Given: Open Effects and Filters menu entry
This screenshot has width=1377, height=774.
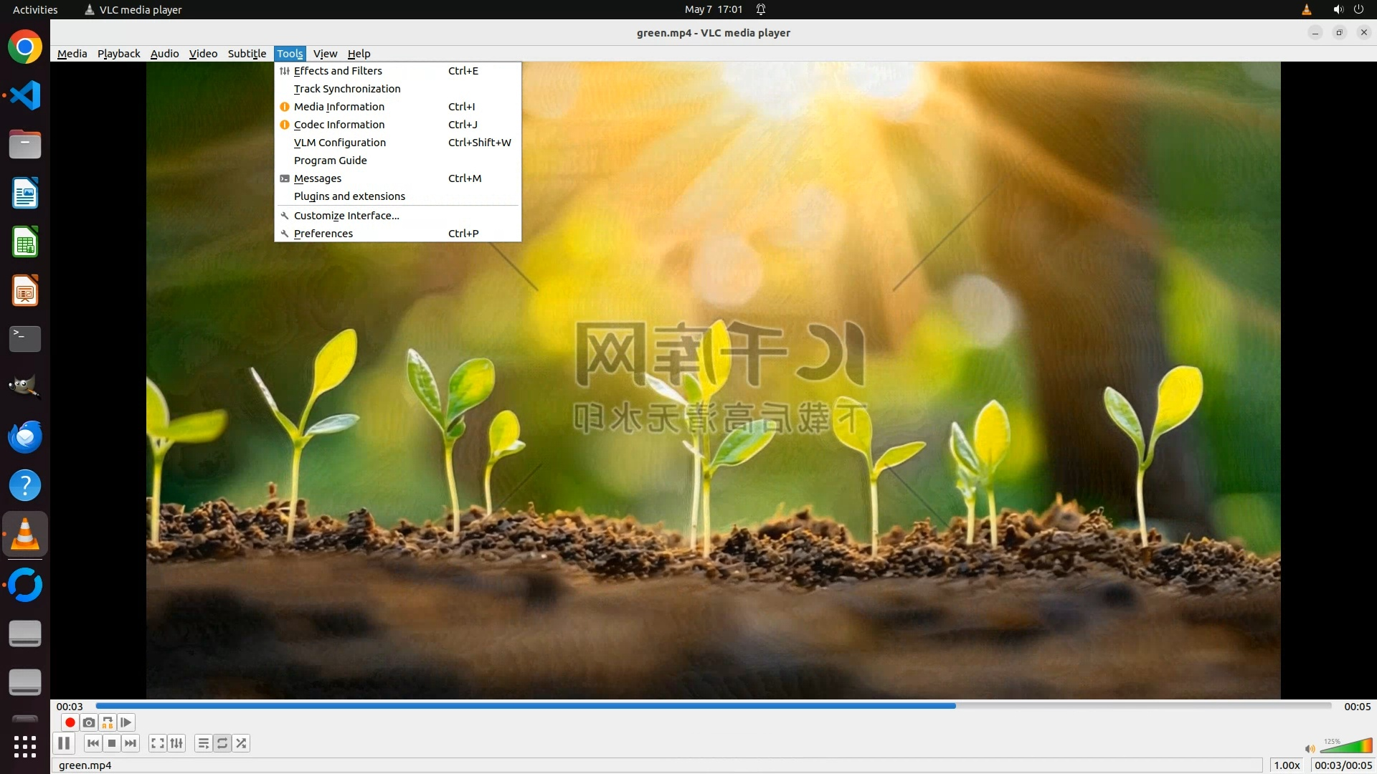Looking at the screenshot, I should pyautogui.click(x=338, y=71).
